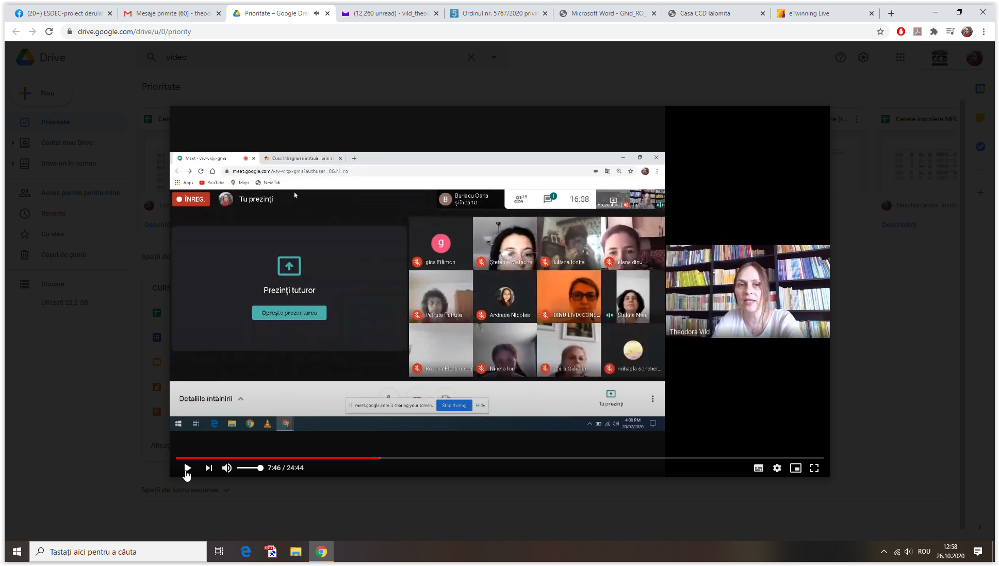The height and width of the screenshot is (566, 999).
Task: Click Windows taskbar search box
Action: click(118, 552)
